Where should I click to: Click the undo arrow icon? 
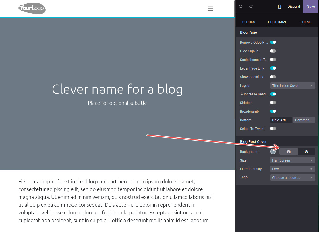pos(241,6)
